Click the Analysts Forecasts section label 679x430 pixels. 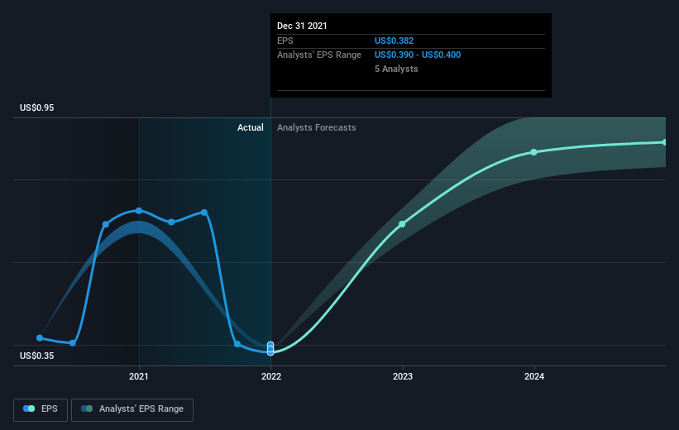(x=317, y=127)
